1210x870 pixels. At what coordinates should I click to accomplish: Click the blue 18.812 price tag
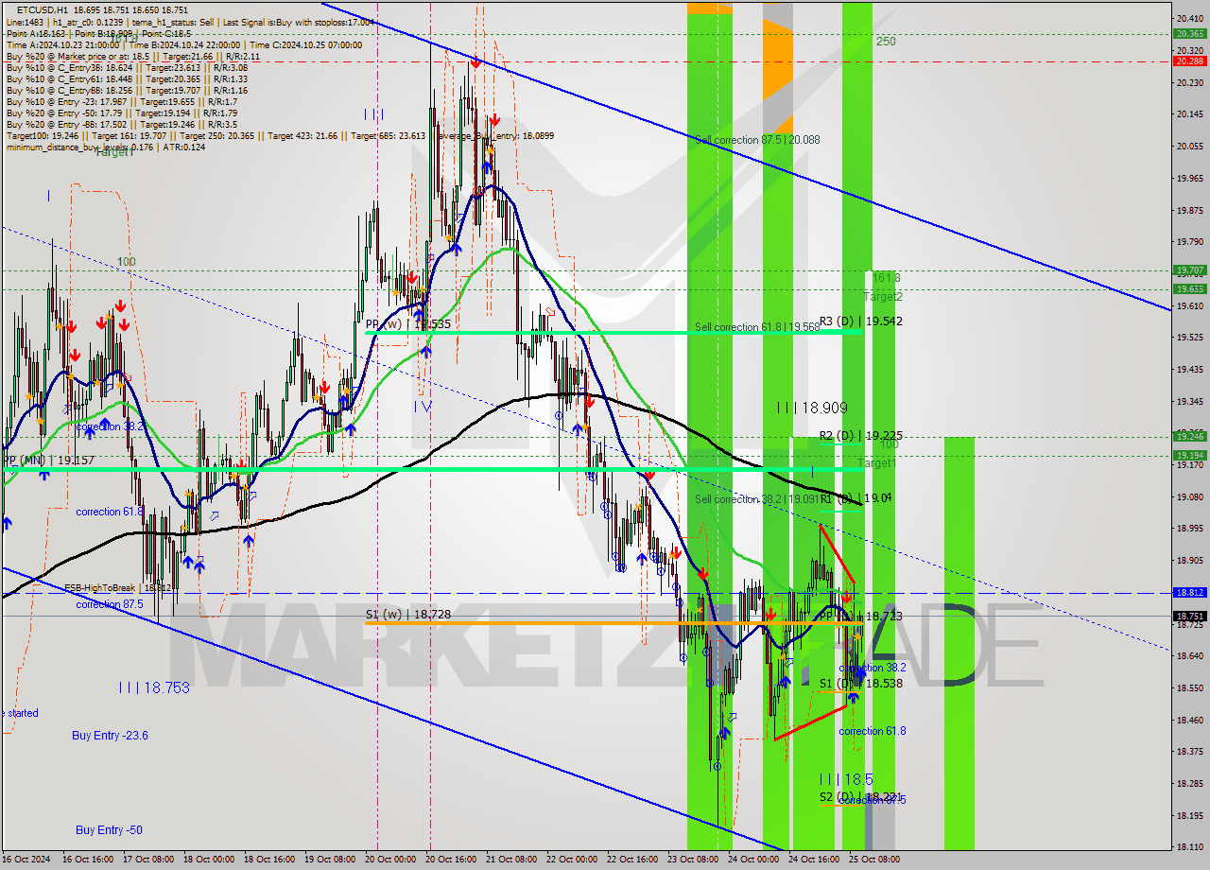tap(1188, 592)
